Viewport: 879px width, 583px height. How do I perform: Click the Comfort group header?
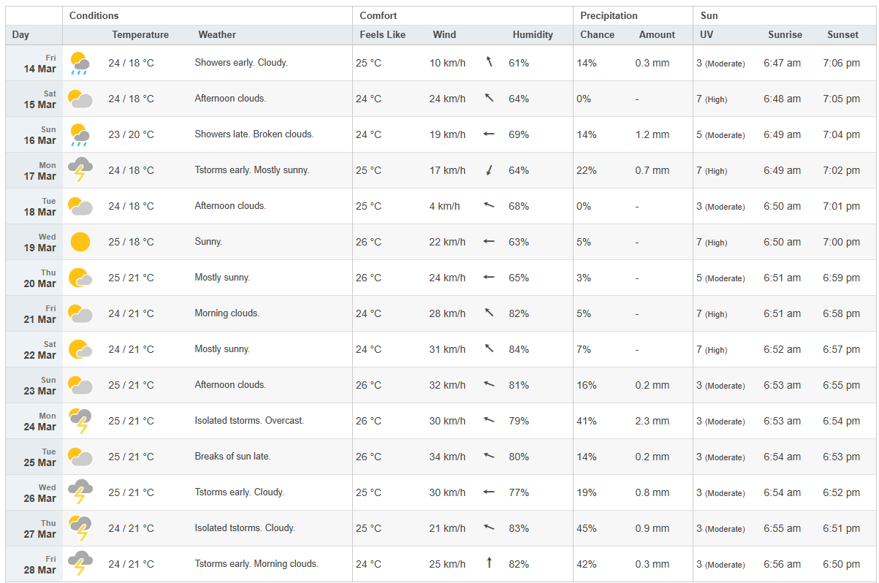378,15
